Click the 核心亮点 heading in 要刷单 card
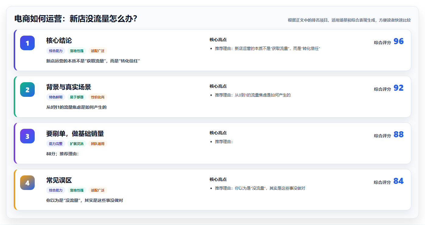The image size is (425, 225). pyautogui.click(x=218, y=133)
